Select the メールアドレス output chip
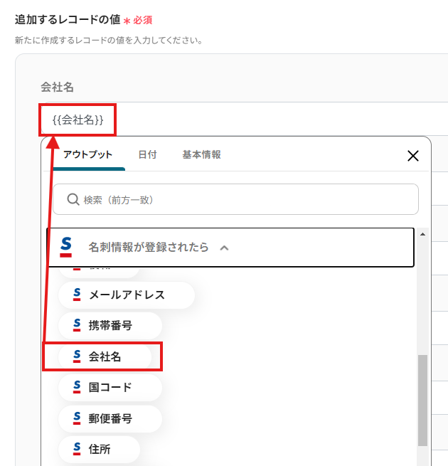The width and height of the screenshot is (448, 466). 127,295
